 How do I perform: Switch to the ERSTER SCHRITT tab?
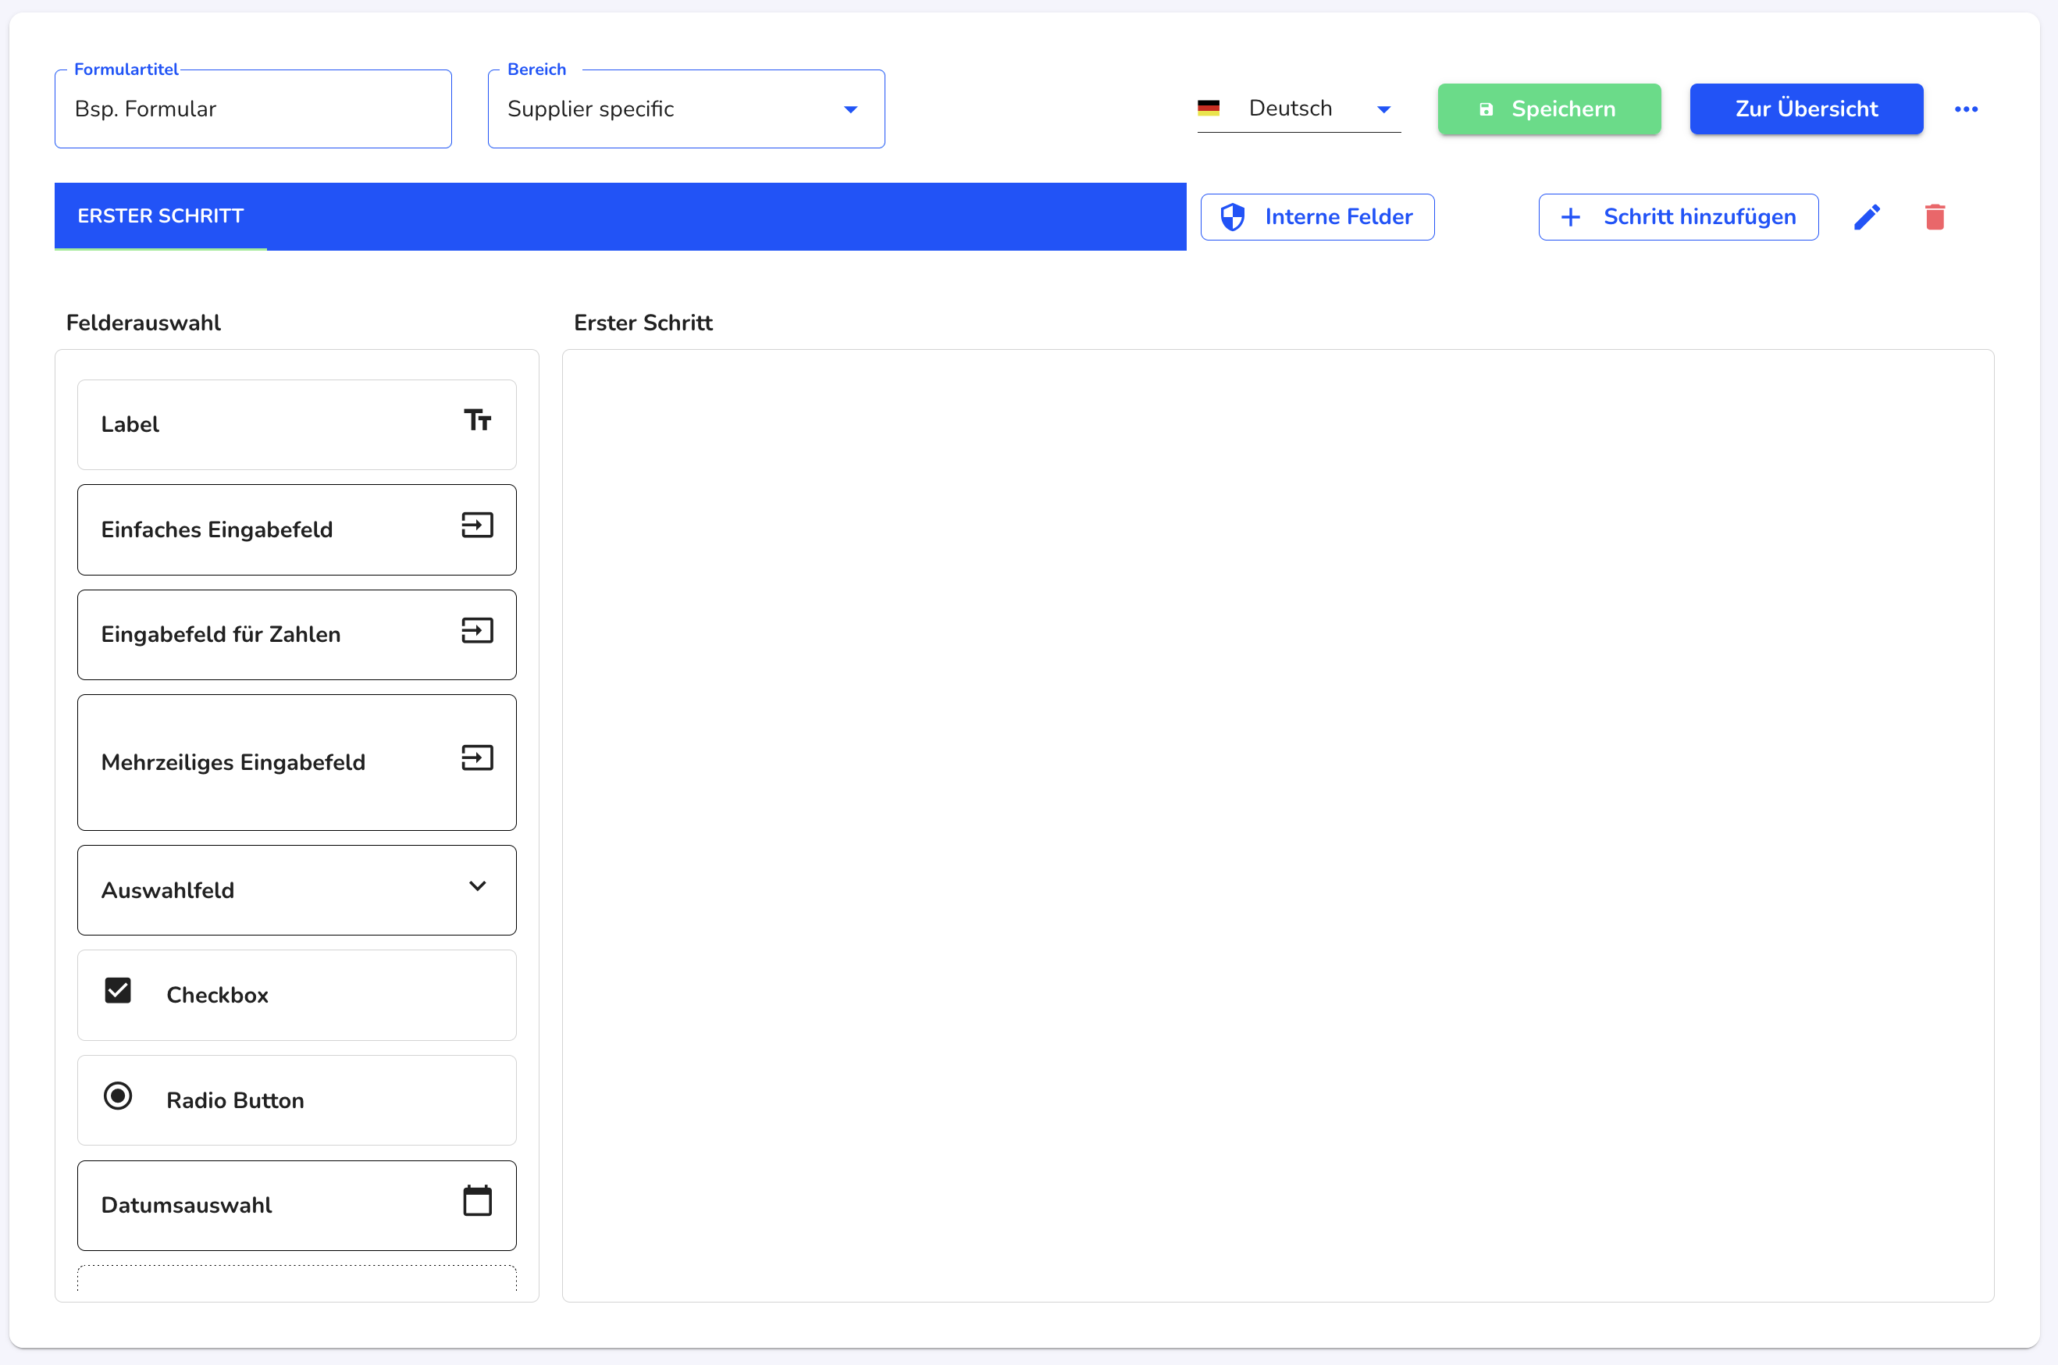click(161, 216)
